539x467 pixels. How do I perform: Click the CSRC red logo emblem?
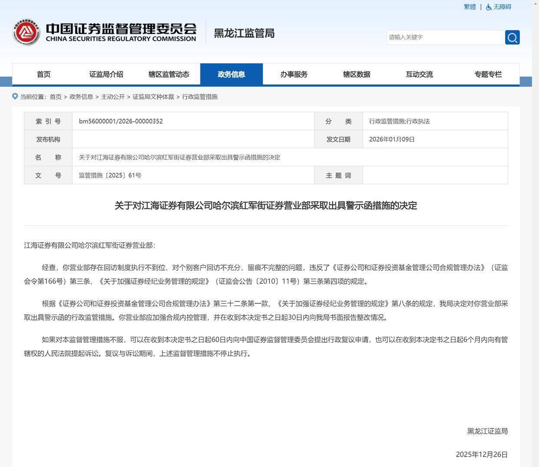[26, 32]
